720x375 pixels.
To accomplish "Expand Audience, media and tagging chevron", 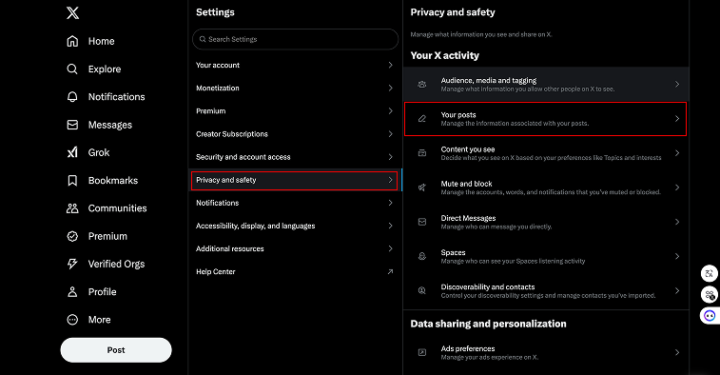I will 677,84.
